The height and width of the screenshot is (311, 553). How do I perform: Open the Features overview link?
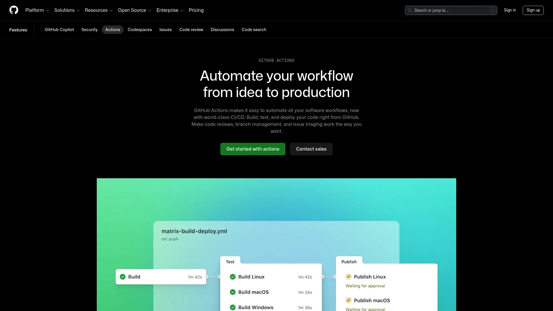click(18, 30)
